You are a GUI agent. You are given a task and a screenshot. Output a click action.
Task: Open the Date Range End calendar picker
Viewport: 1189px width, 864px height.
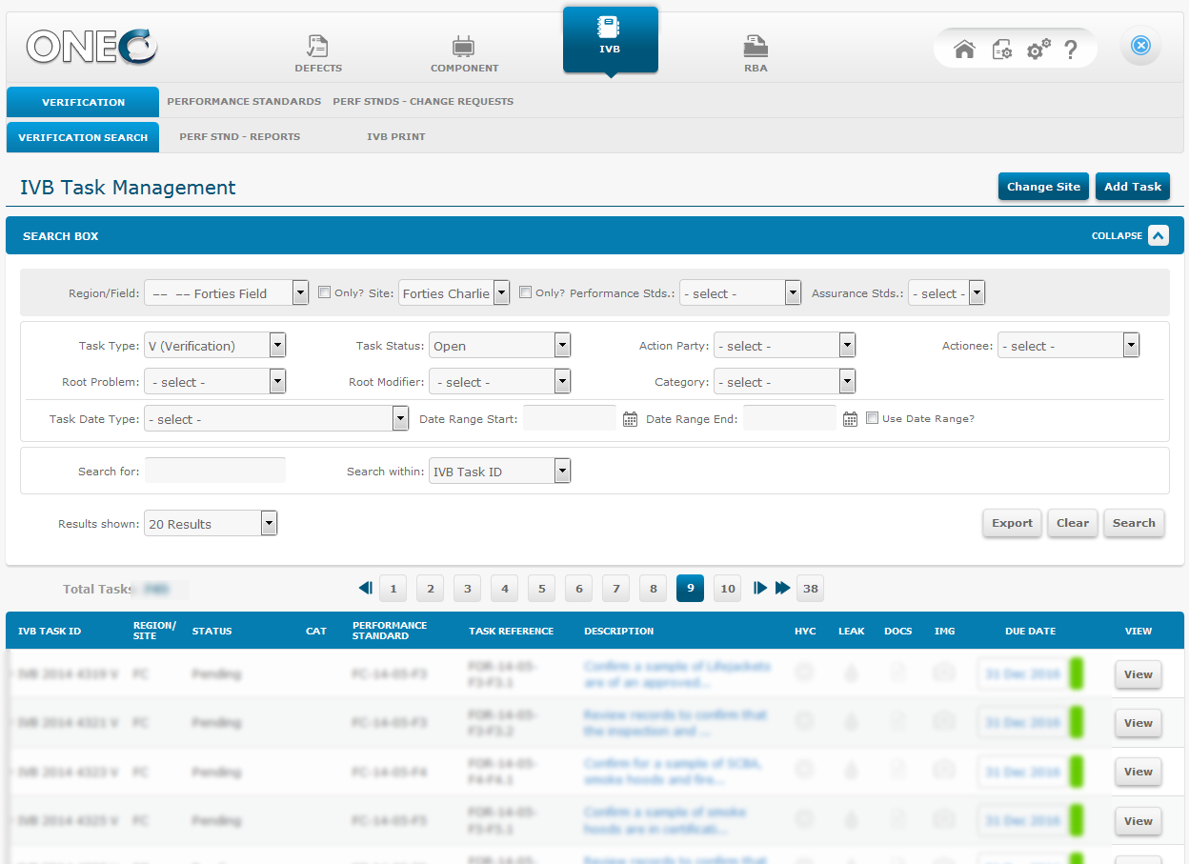coord(850,417)
